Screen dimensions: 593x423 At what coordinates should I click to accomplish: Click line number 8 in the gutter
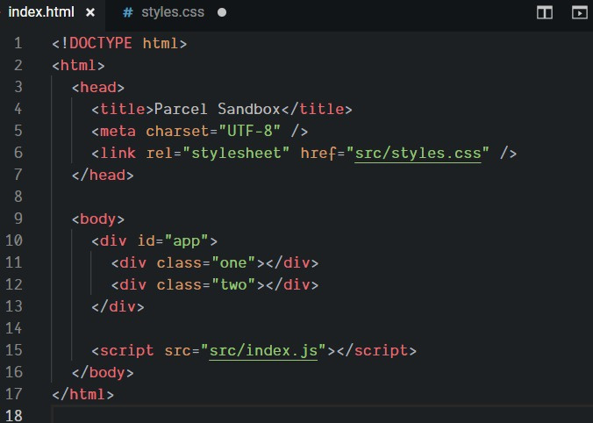(18, 197)
